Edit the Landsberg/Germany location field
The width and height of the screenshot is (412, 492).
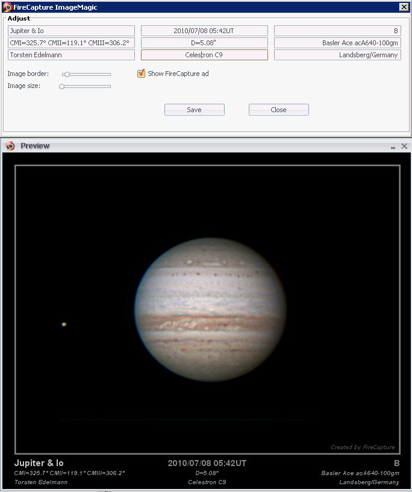[338, 55]
